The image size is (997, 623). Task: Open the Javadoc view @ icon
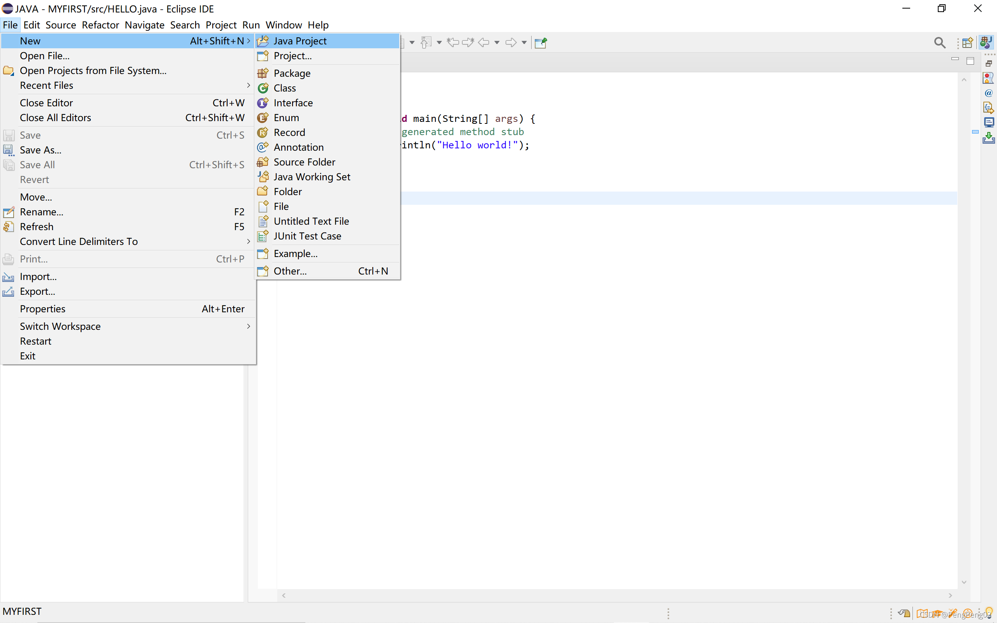point(988,93)
